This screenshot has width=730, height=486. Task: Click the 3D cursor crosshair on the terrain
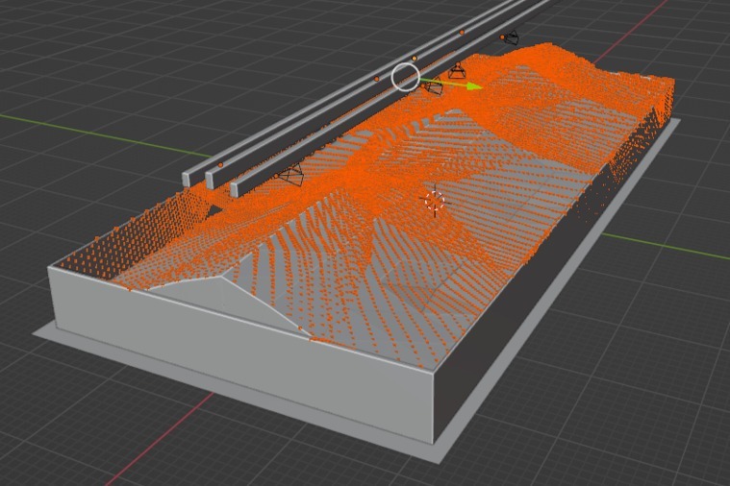tap(434, 201)
